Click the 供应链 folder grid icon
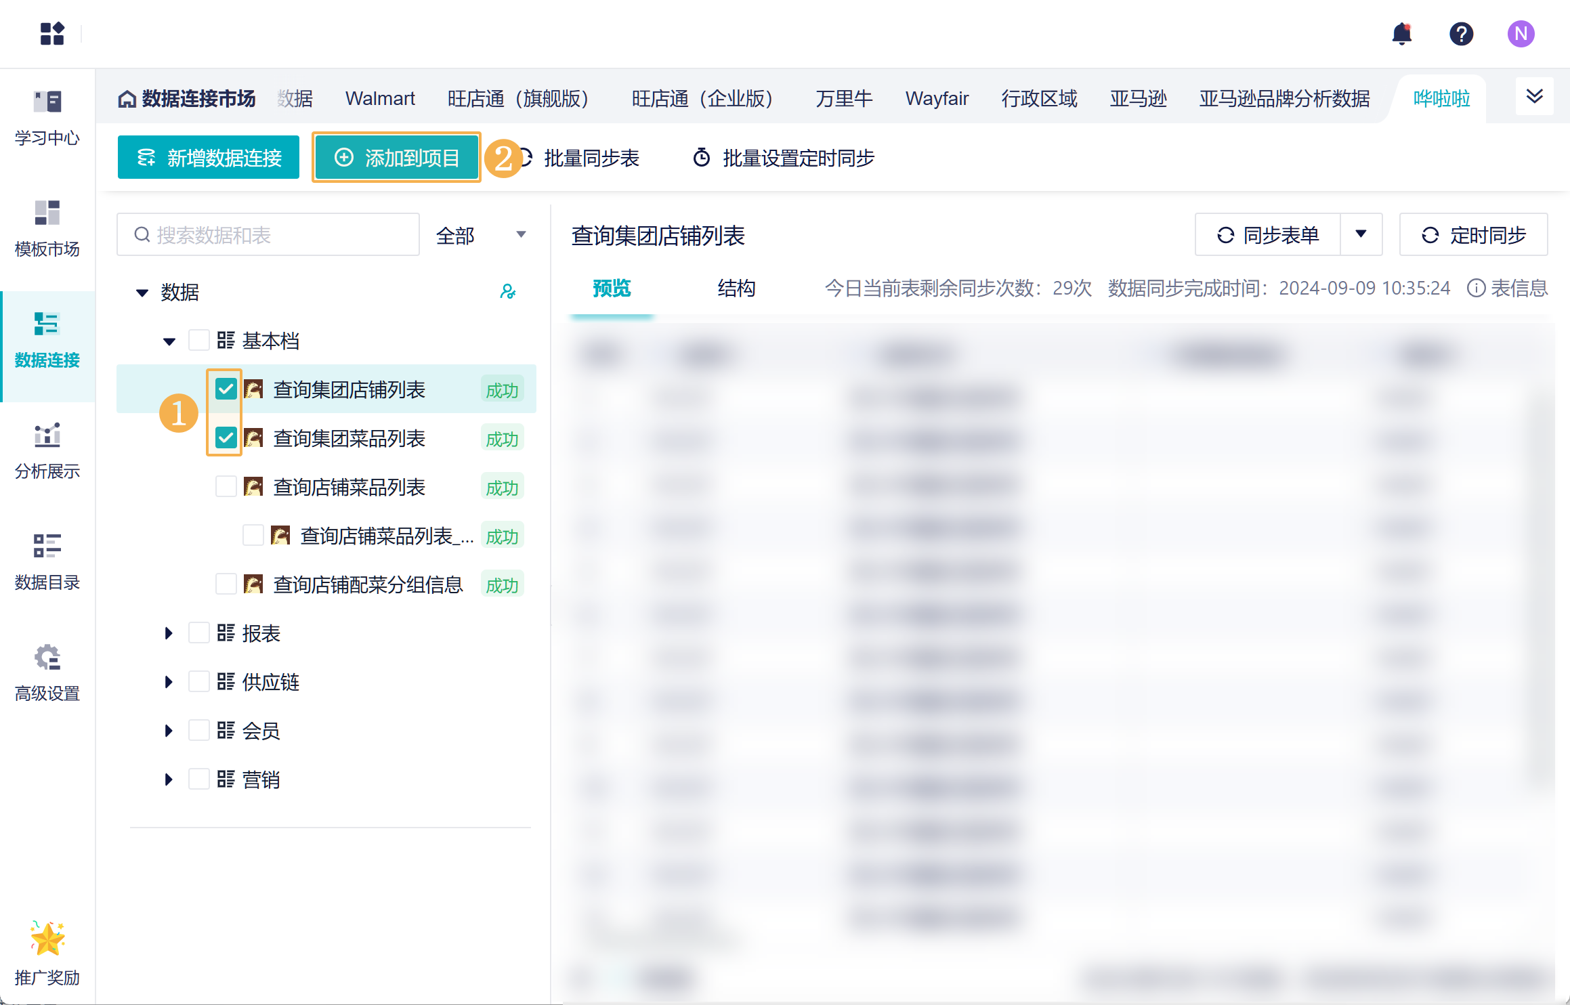Screen dimensions: 1570x1005 [x=226, y=681]
